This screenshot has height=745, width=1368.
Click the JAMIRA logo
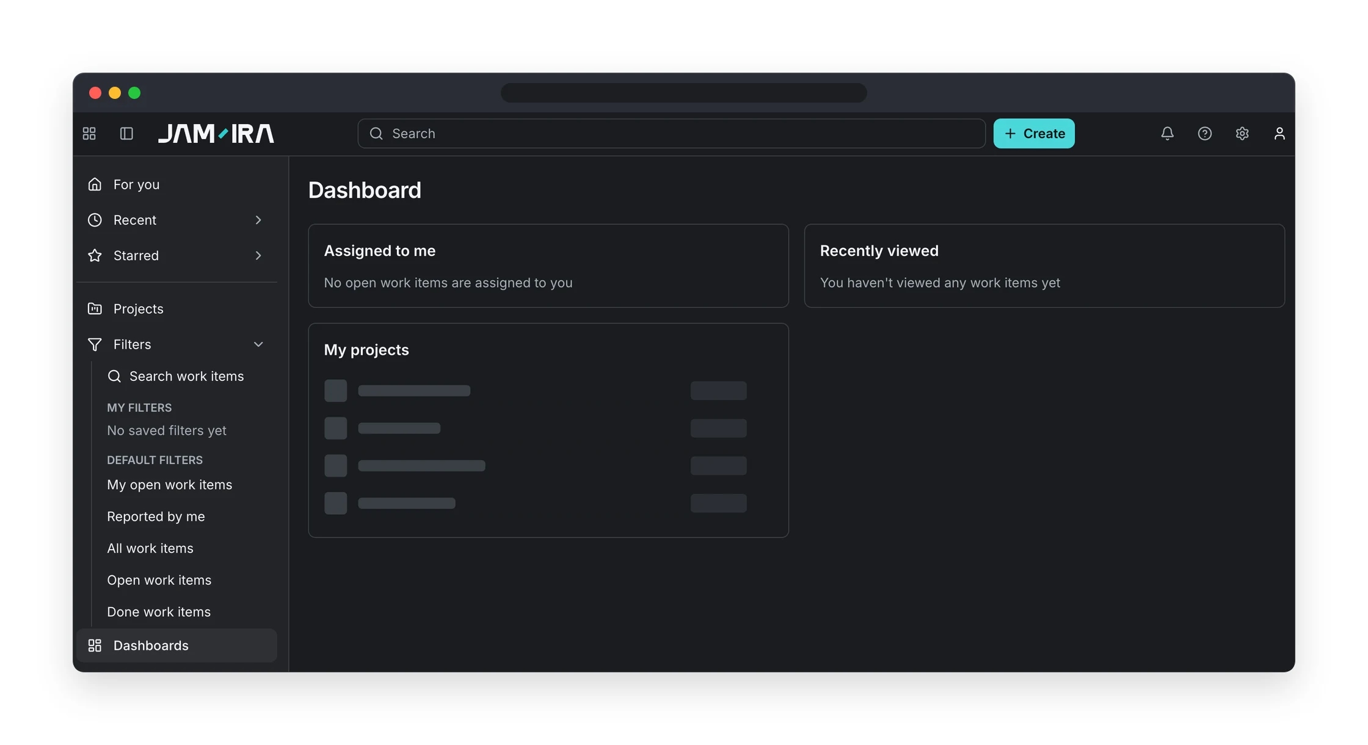[x=216, y=133]
